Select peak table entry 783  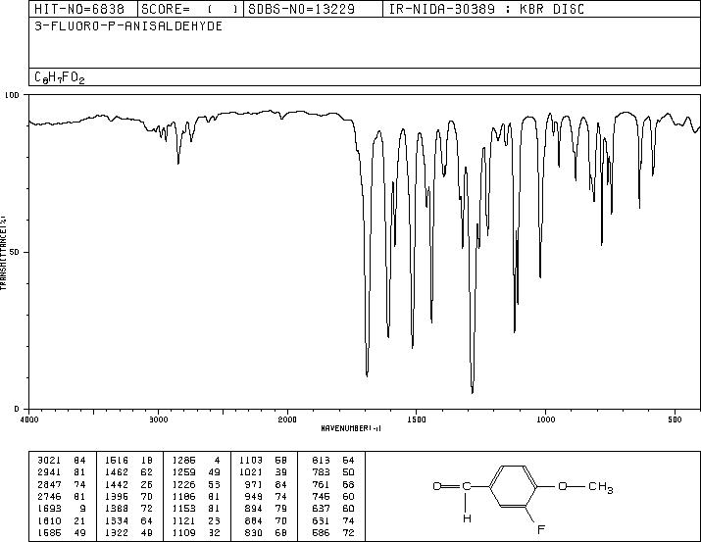click(321, 472)
